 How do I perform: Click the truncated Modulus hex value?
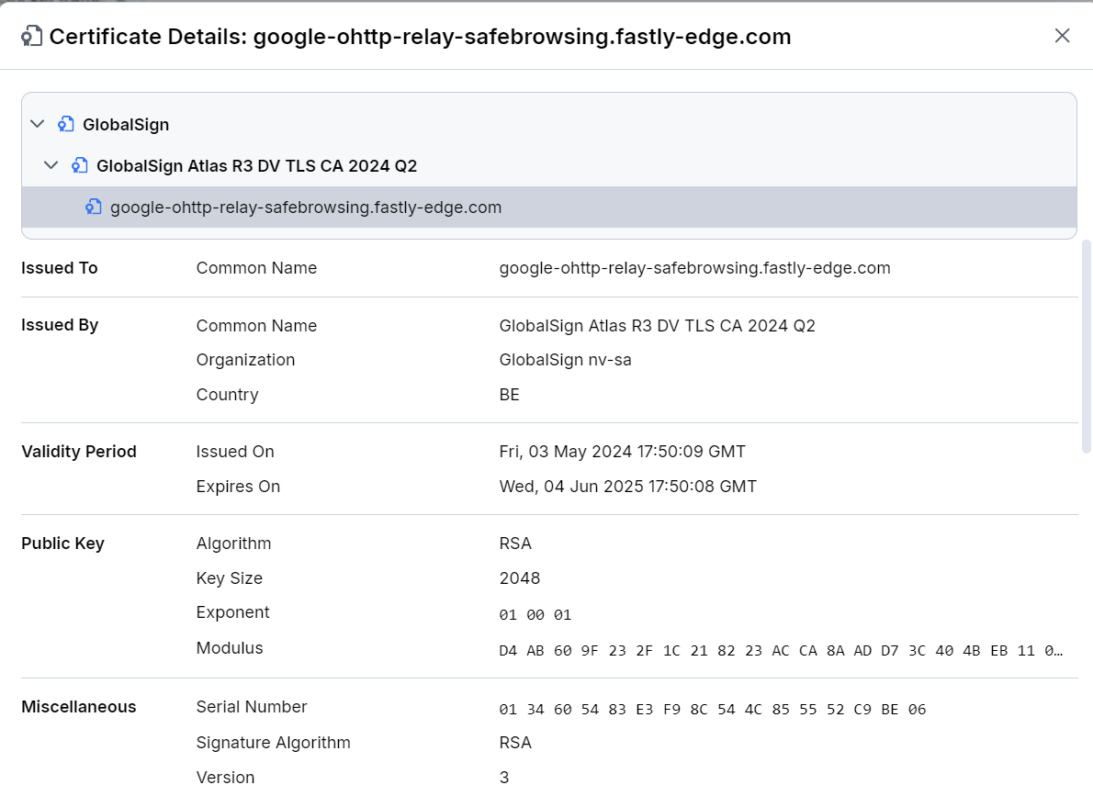pyautogui.click(x=781, y=650)
